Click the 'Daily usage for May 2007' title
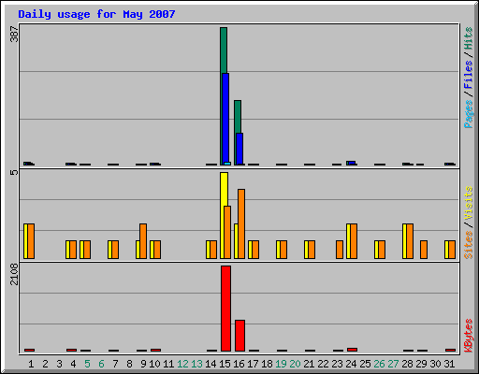The width and height of the screenshot is (479, 374). point(96,14)
